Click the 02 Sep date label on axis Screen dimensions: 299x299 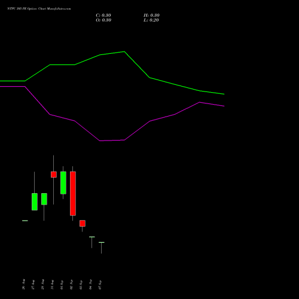coord(72,285)
